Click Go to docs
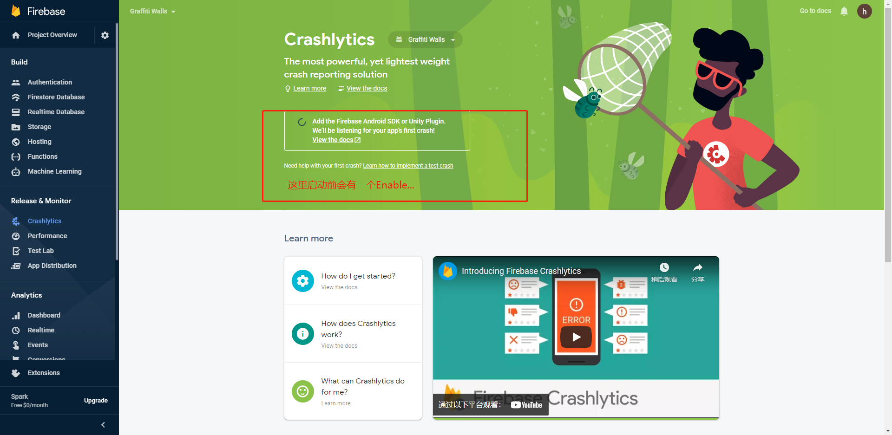The image size is (892, 435). coord(815,11)
